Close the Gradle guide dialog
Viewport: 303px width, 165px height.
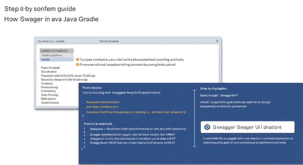217,41
